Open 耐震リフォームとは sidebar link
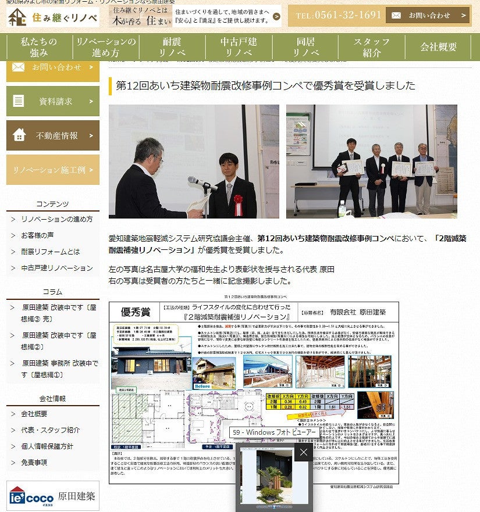The image size is (480, 512). 50,252
